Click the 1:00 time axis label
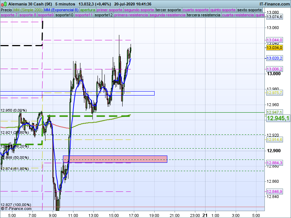 click(215, 215)
